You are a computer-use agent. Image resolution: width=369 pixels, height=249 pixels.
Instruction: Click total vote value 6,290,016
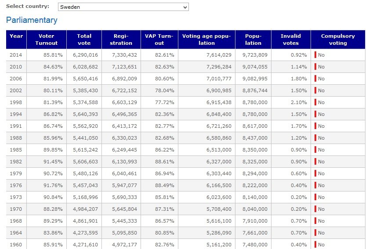point(85,55)
